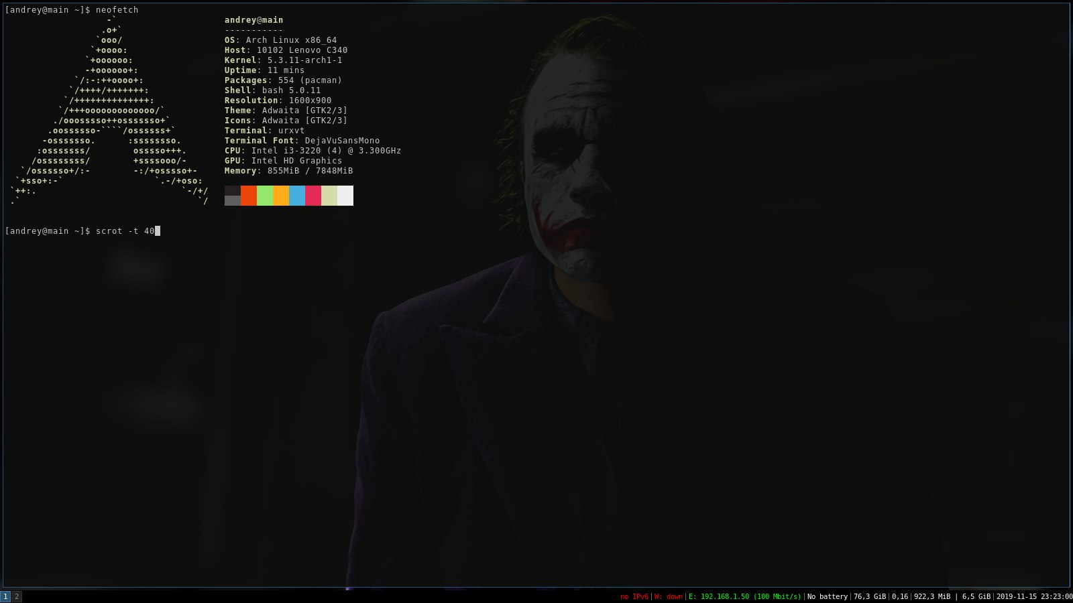1073x603 pixels.
Task: Click the orange-red color block in neofetch palette
Action: [249, 196]
